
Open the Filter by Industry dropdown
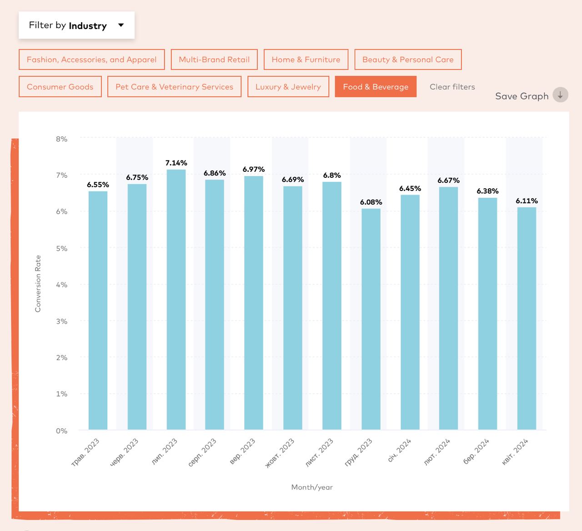coord(76,25)
